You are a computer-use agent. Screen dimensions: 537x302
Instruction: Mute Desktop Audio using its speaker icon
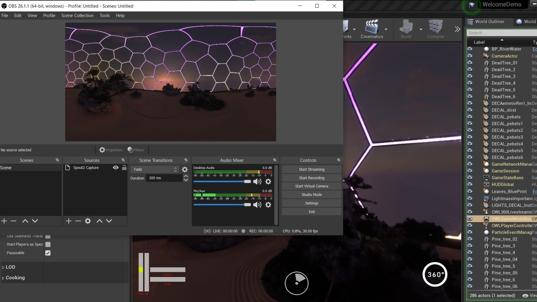tap(257, 182)
